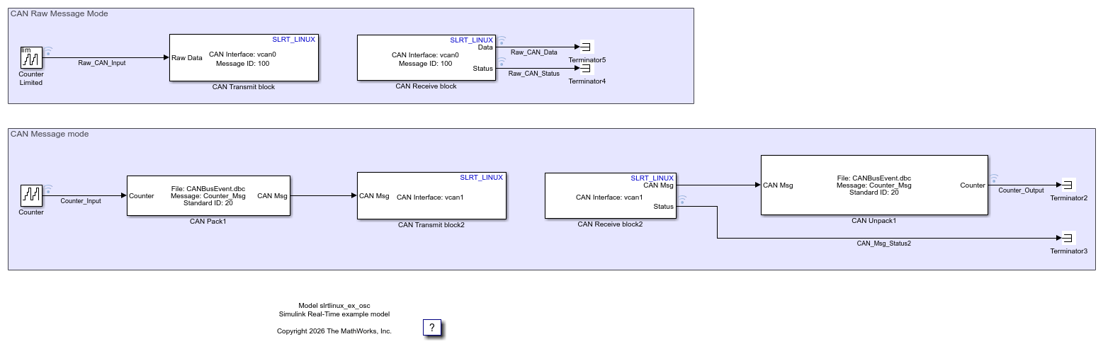Image resolution: width=1103 pixels, height=361 pixels.
Task: Click the Terminator5 name label
Action: coord(587,60)
